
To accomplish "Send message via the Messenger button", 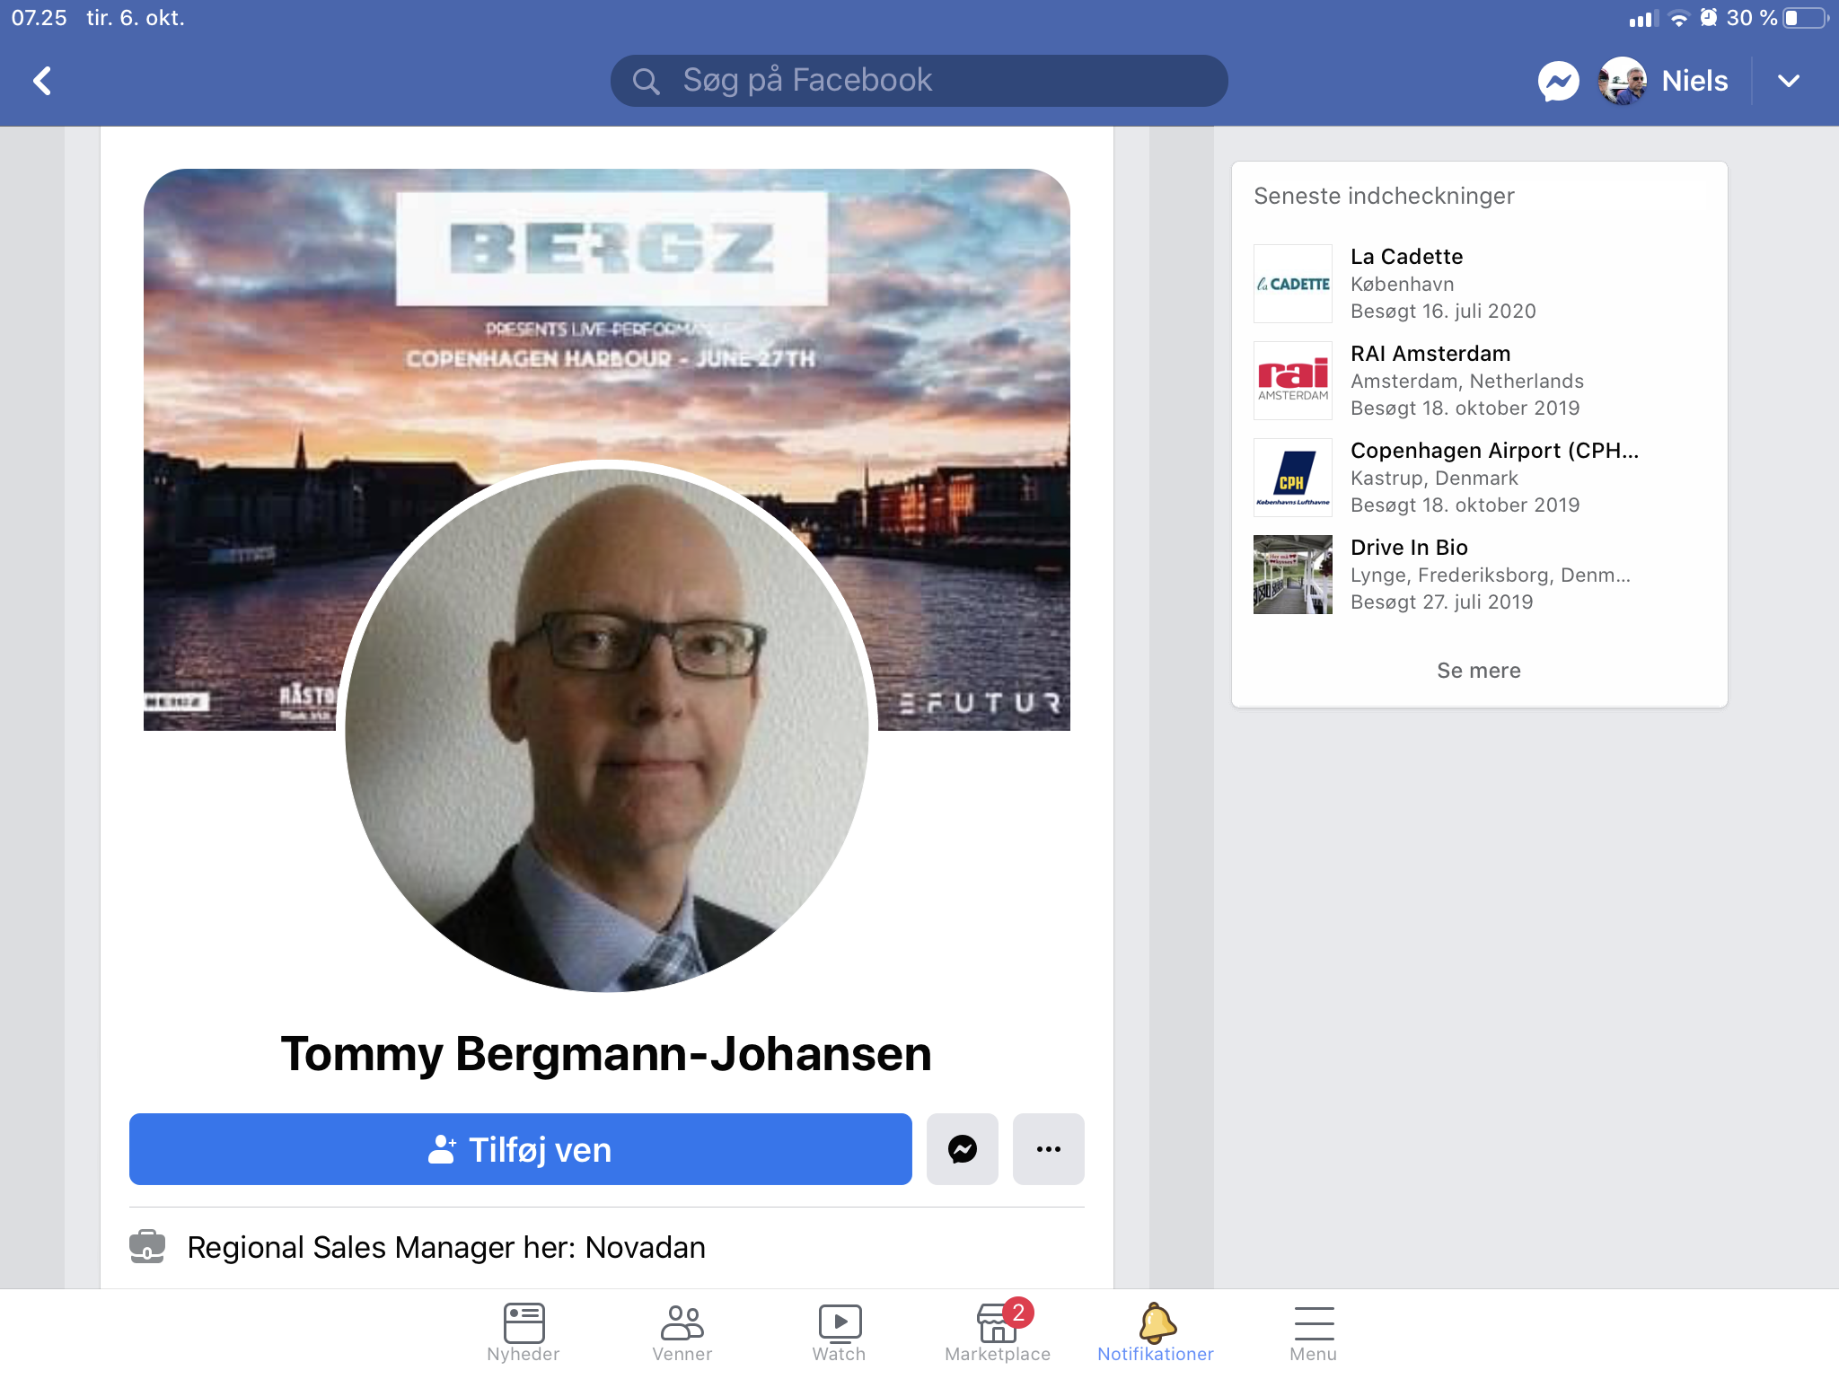I will tap(962, 1149).
